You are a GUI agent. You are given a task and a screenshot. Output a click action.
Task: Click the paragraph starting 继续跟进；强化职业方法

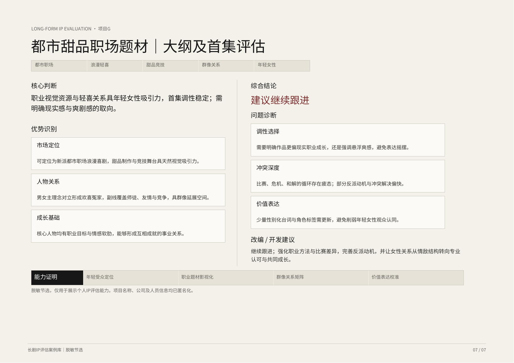coord(356,255)
